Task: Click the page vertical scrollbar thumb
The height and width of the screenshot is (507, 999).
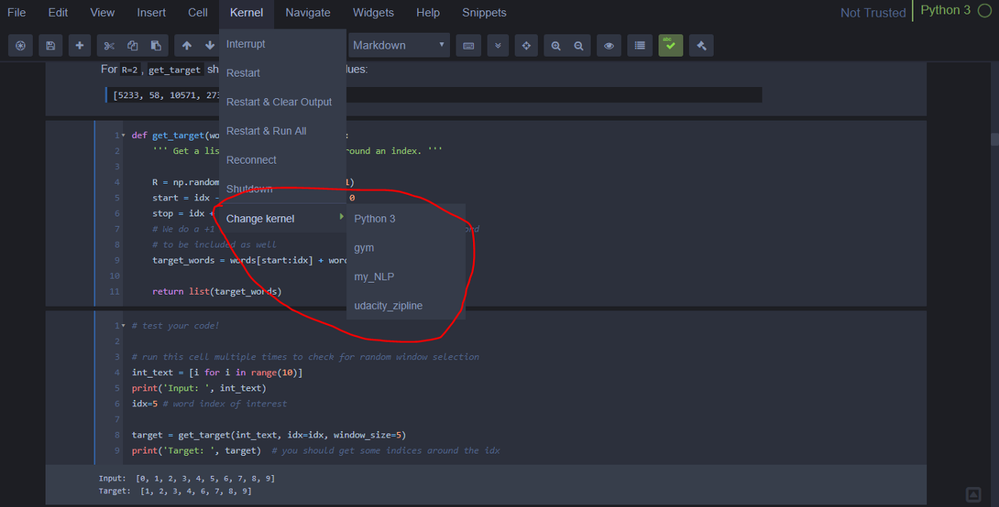Action: [x=994, y=139]
